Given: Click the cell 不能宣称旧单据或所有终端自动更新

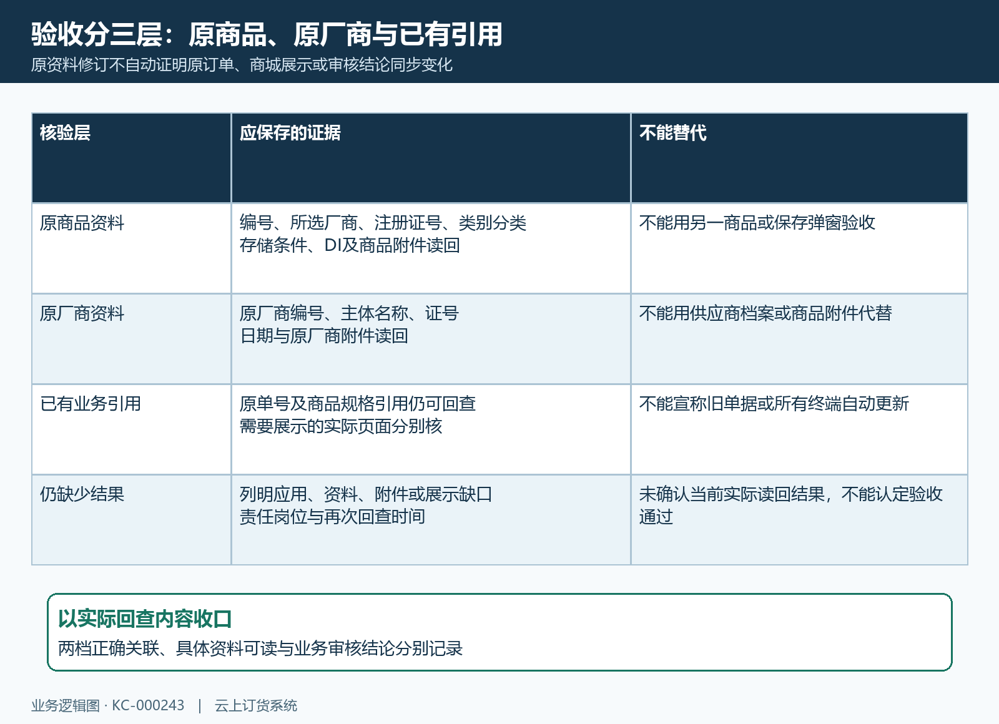Looking at the screenshot, I should (x=799, y=429).
